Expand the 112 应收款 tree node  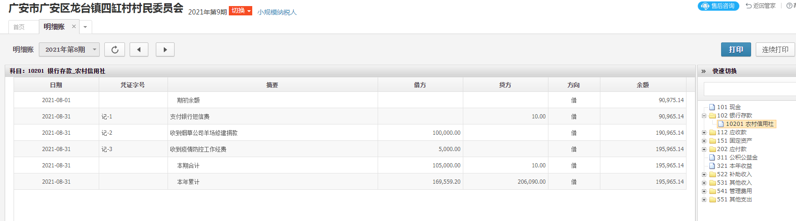coord(704,132)
